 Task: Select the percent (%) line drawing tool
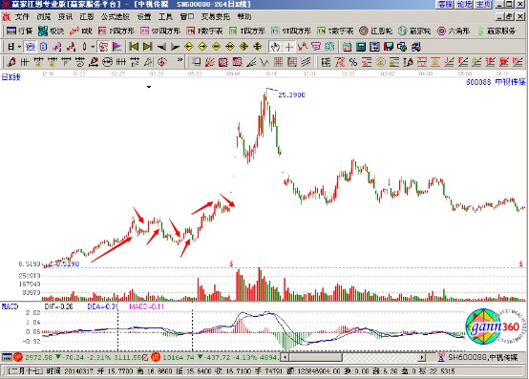tap(353, 62)
